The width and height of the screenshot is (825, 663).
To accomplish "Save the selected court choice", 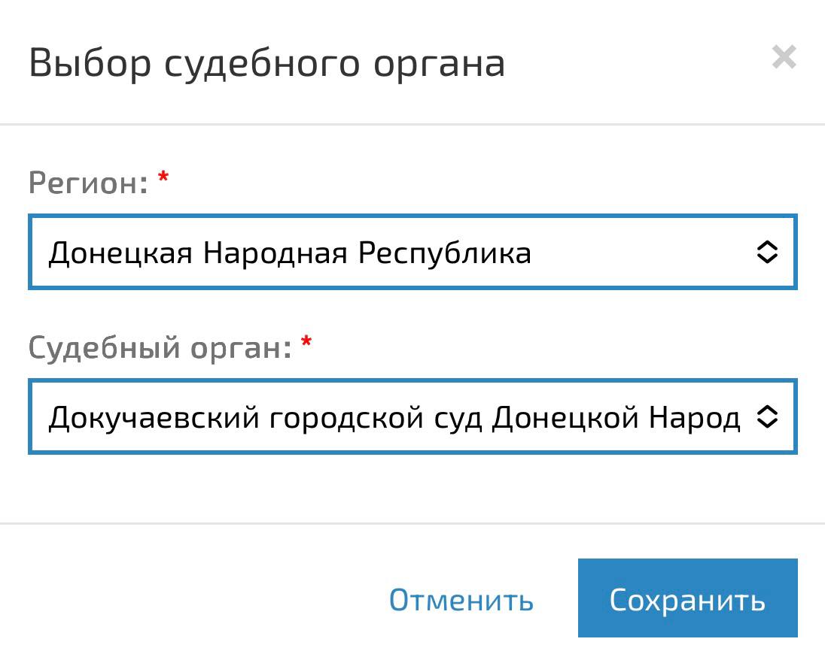I will point(688,598).
